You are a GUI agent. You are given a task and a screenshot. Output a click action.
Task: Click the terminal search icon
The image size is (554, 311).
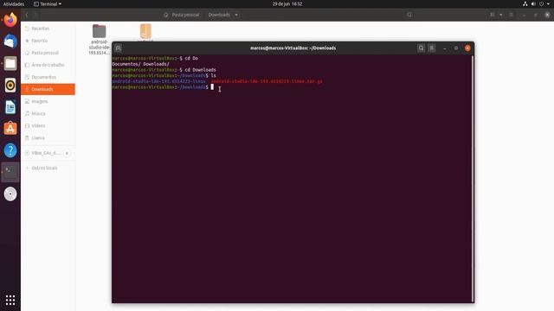point(421,48)
